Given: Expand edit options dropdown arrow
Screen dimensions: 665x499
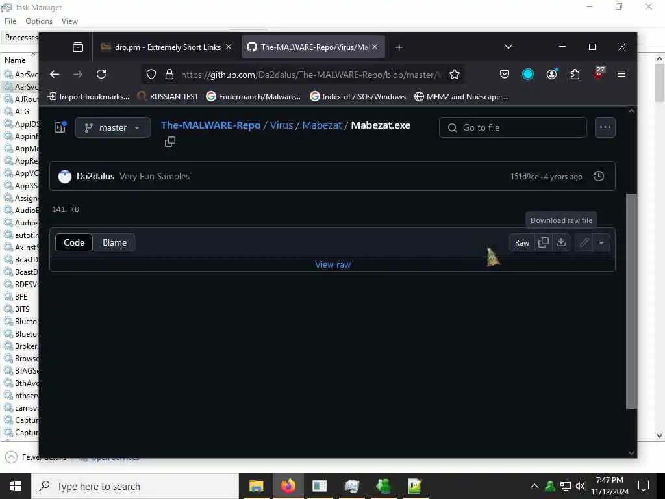Looking at the screenshot, I should click(601, 242).
